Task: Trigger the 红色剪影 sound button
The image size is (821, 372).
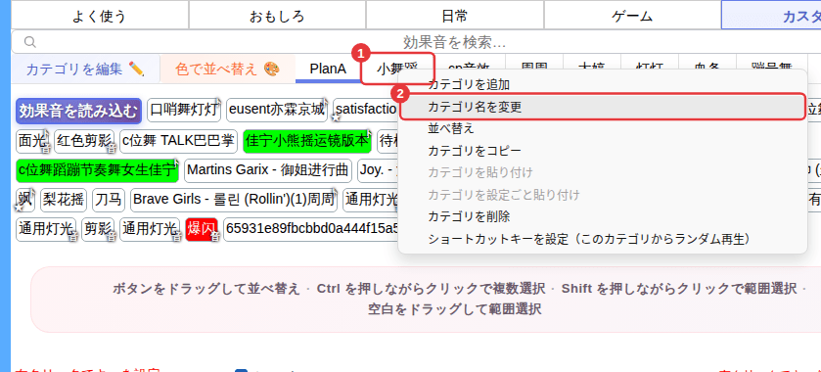Action: pyautogui.click(x=85, y=141)
